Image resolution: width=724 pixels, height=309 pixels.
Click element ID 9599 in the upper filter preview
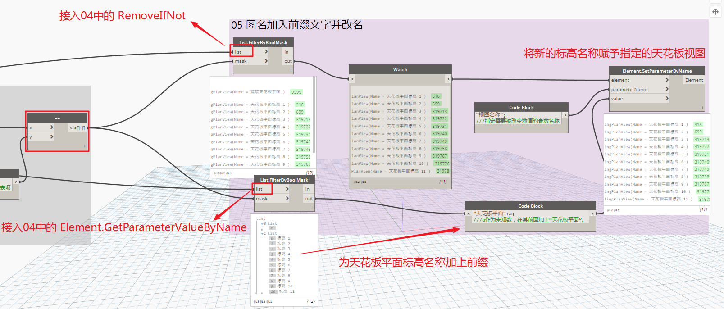click(296, 92)
